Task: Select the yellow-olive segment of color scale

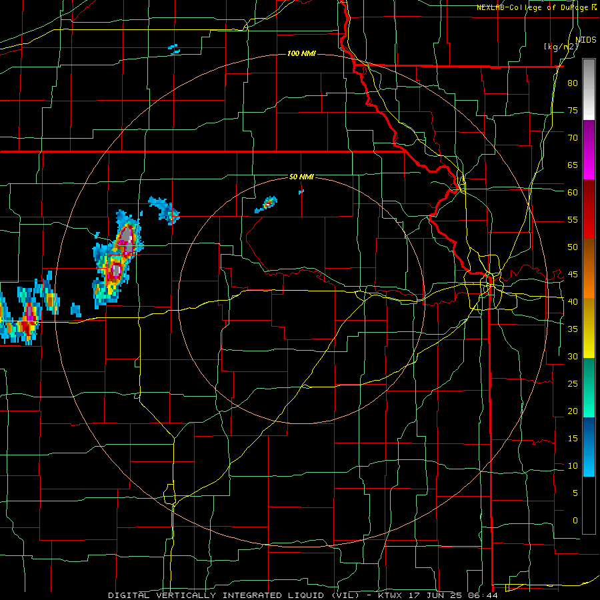Action: [589, 328]
